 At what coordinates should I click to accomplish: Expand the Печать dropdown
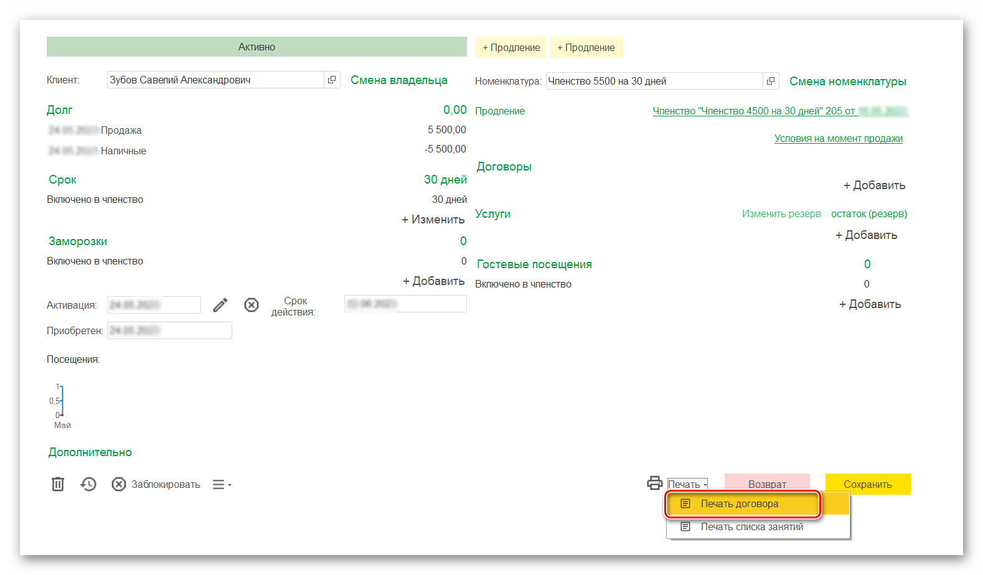[687, 484]
